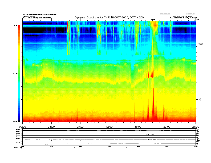The height and width of the screenshot is (163, 211).
Task: Click the 12:00 time axis label
Action: [109, 127]
